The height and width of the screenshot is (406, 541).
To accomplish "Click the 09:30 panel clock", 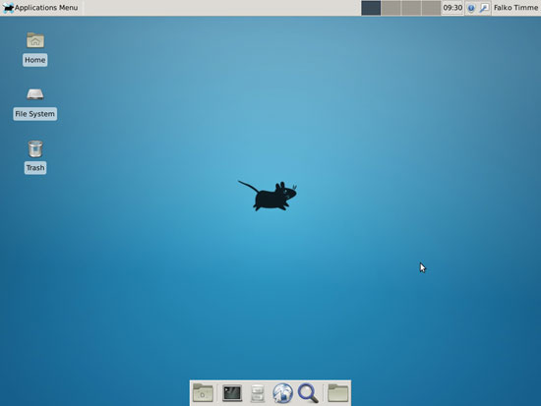I will click(x=452, y=8).
